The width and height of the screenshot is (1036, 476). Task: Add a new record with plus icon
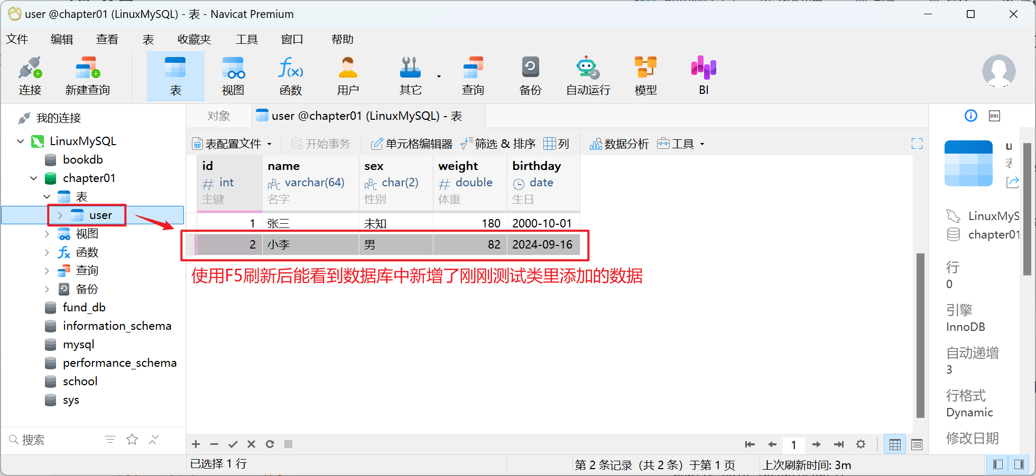pos(196,444)
